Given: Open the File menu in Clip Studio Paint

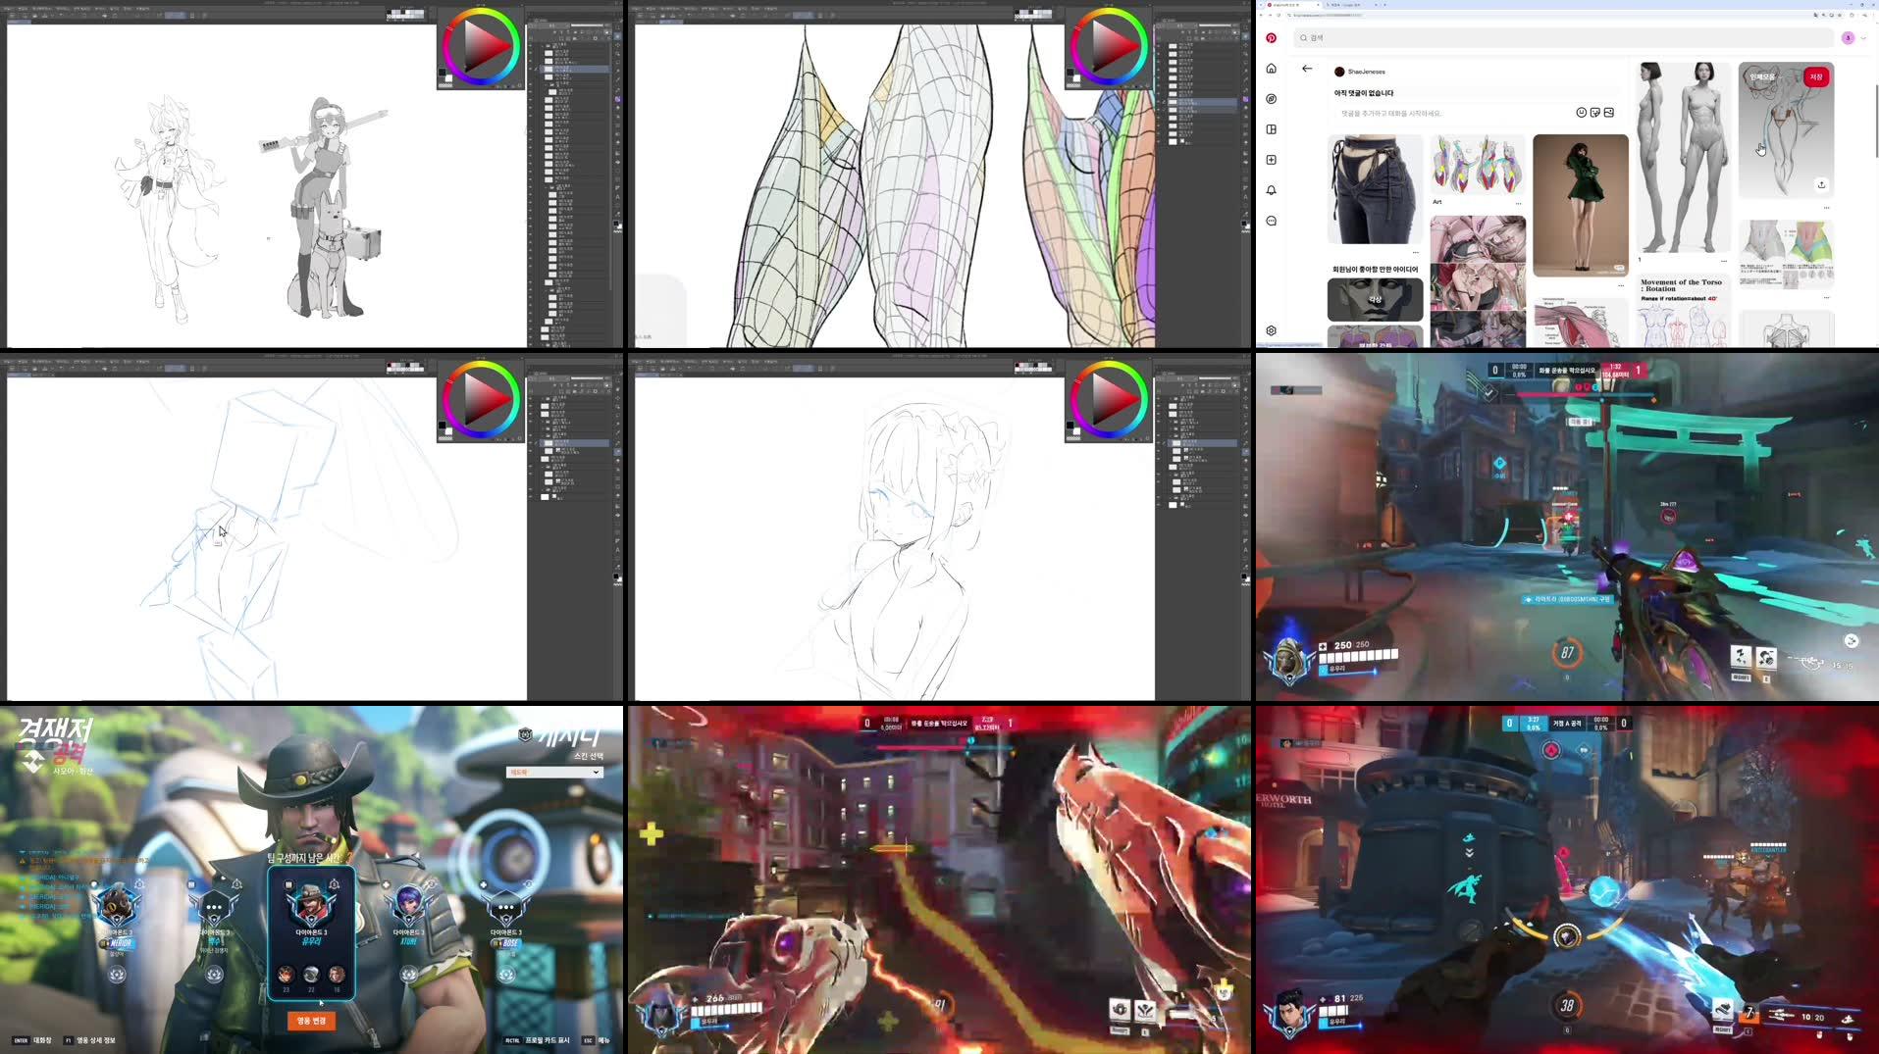Looking at the screenshot, I should click(x=9, y=8).
